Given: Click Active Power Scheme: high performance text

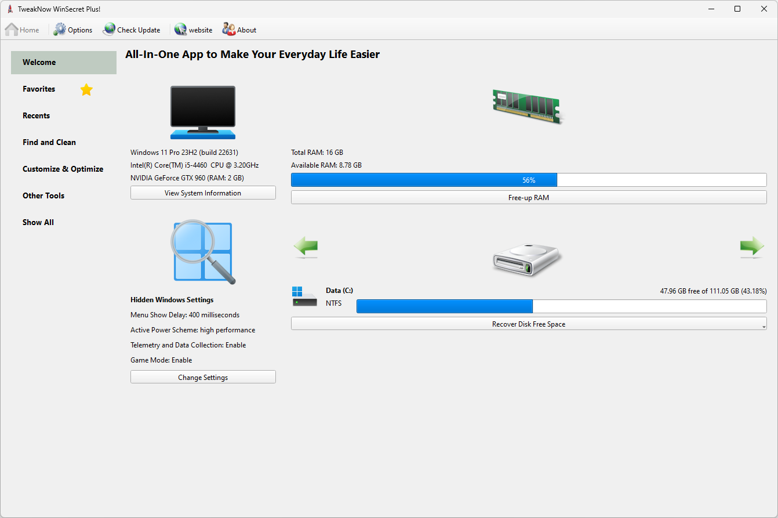Looking at the screenshot, I should (x=193, y=330).
